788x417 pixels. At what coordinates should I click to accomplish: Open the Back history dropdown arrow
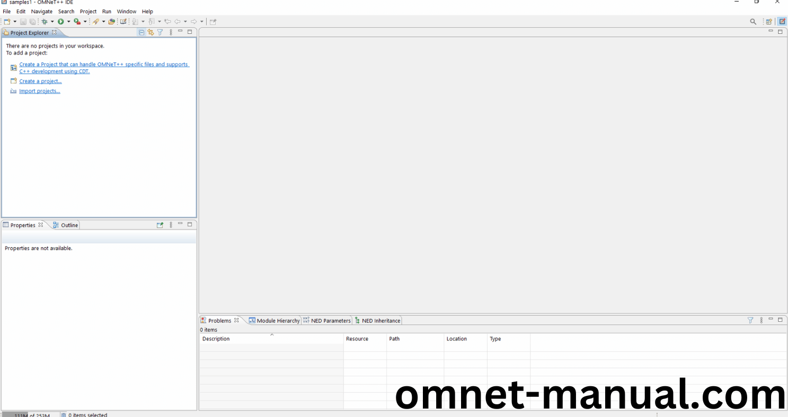[x=185, y=22]
